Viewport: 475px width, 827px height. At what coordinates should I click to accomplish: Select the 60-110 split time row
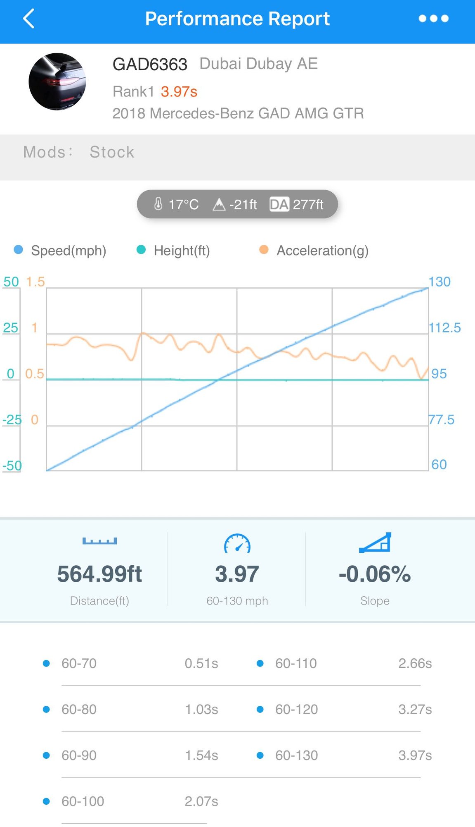[x=344, y=664]
